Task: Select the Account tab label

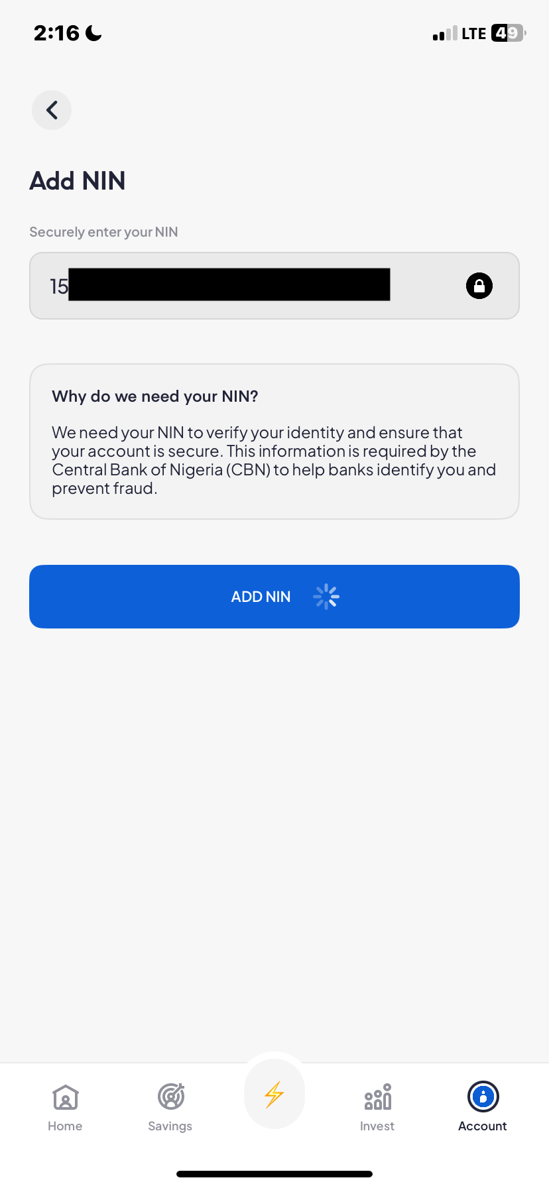Action: pos(483,1126)
